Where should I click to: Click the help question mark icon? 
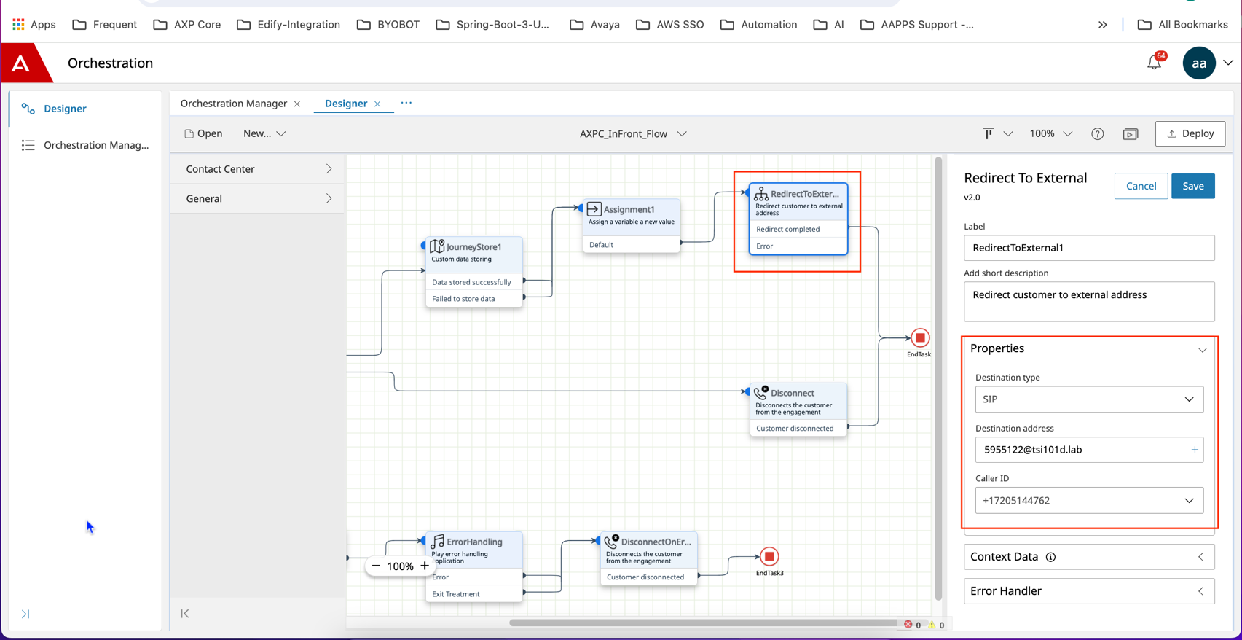[x=1098, y=134]
